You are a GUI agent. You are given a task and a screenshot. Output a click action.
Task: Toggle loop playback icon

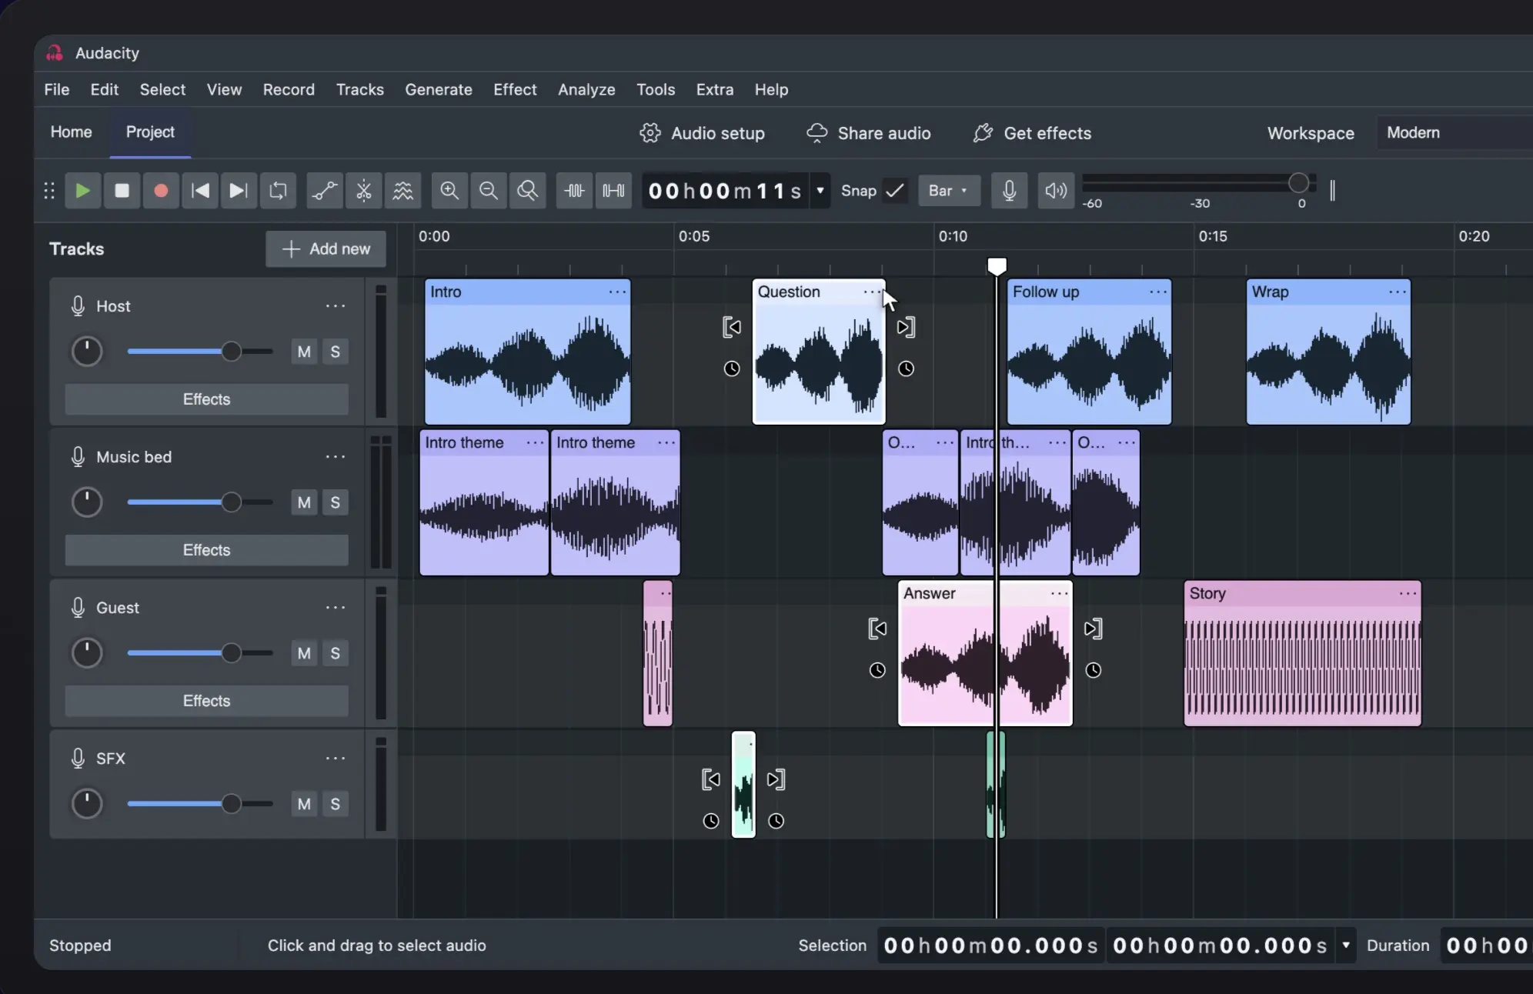coord(278,191)
